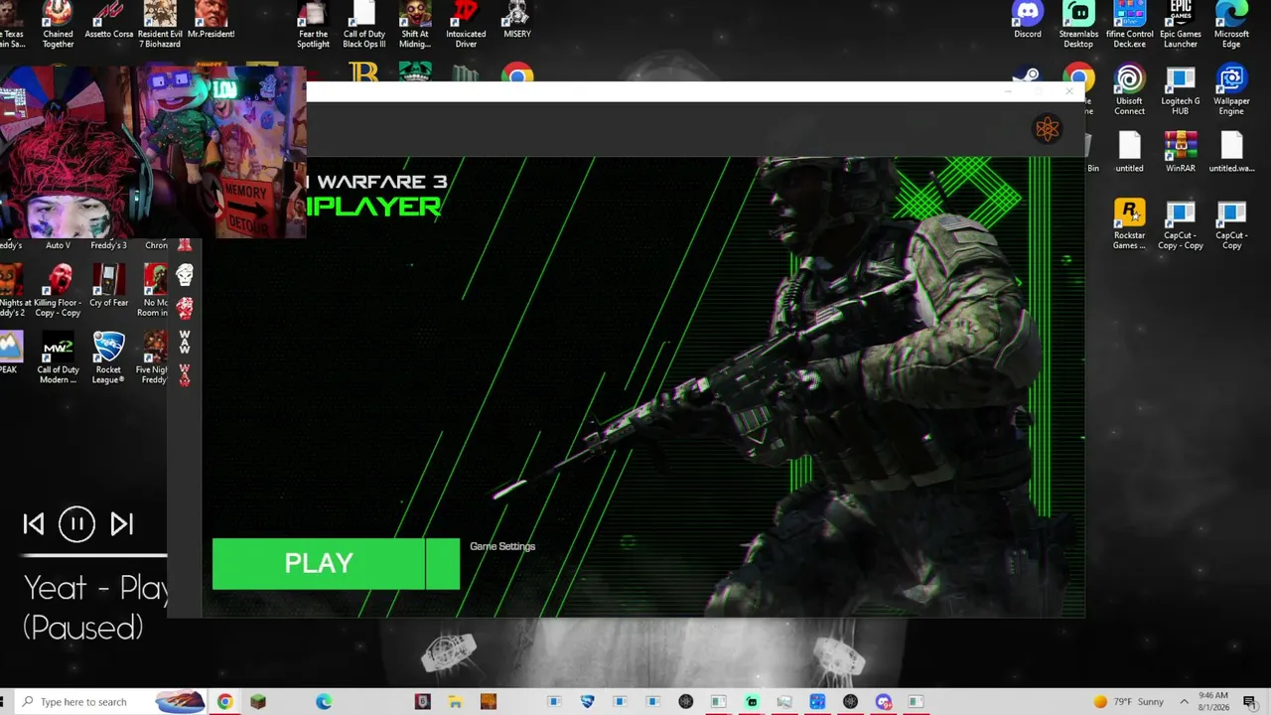Open the Logitech G HUB shortcut
This screenshot has width=1271, height=715.
pyautogui.click(x=1181, y=90)
